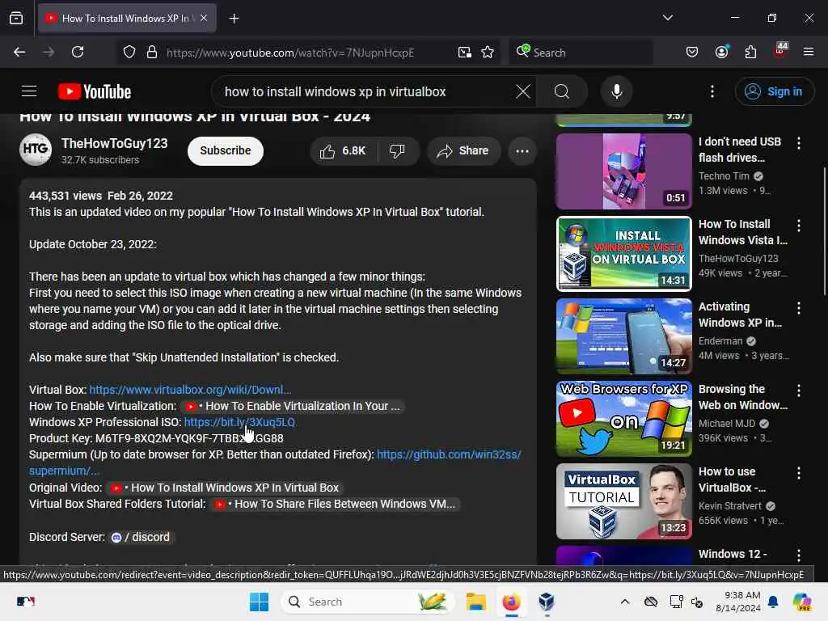Click the taskbar Search box
The width and height of the screenshot is (828, 621).
point(368,602)
